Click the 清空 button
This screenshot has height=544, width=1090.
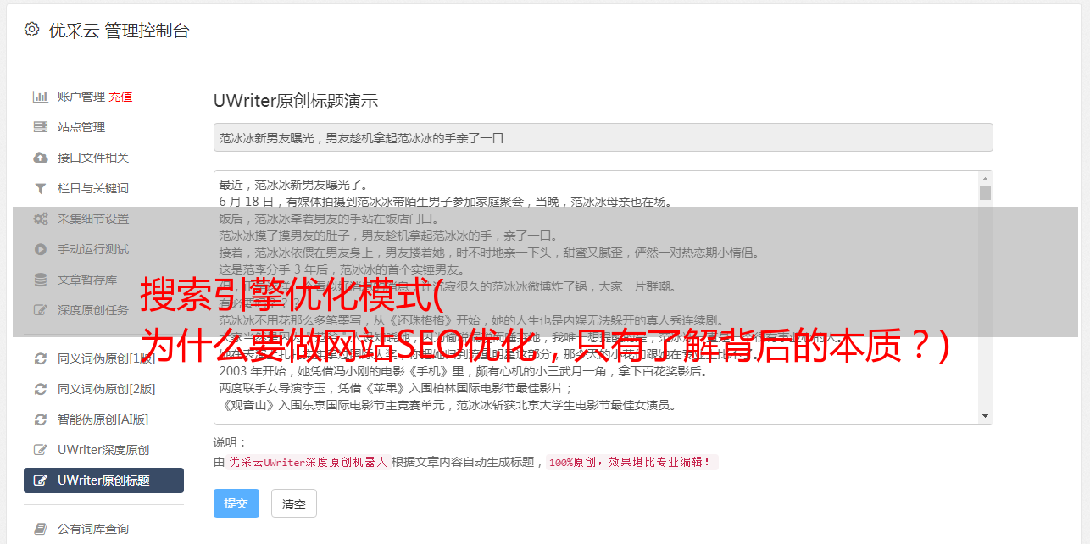click(x=293, y=503)
